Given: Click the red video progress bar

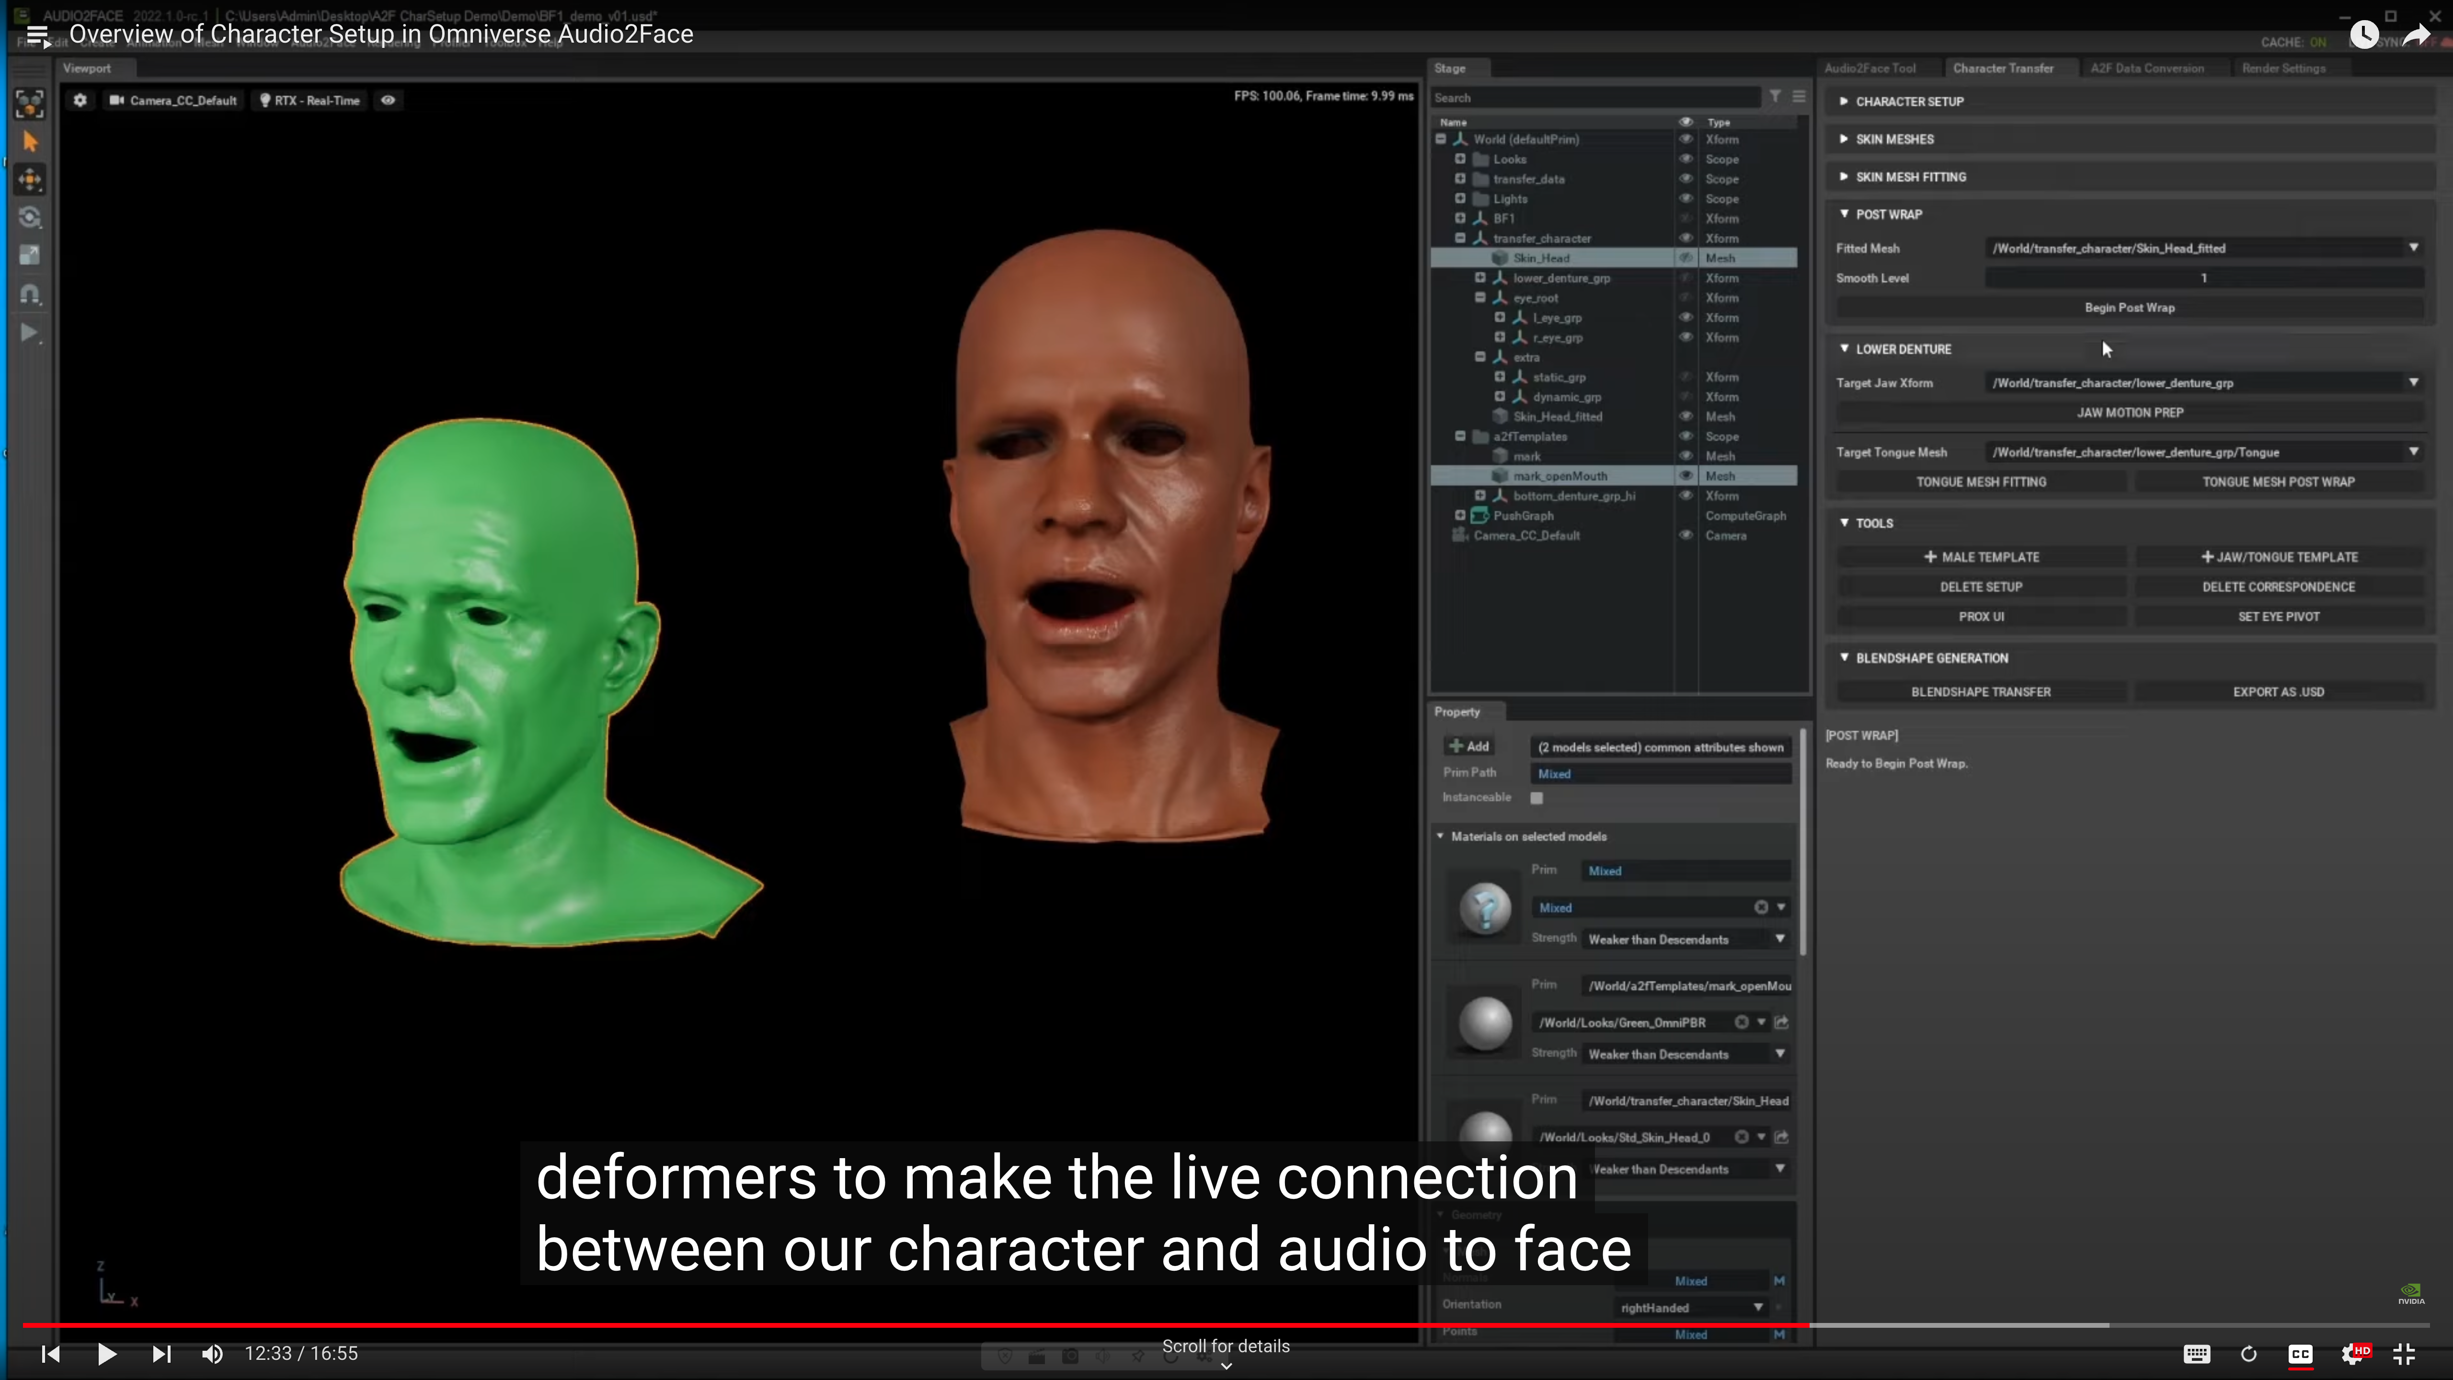Looking at the screenshot, I should point(914,1325).
